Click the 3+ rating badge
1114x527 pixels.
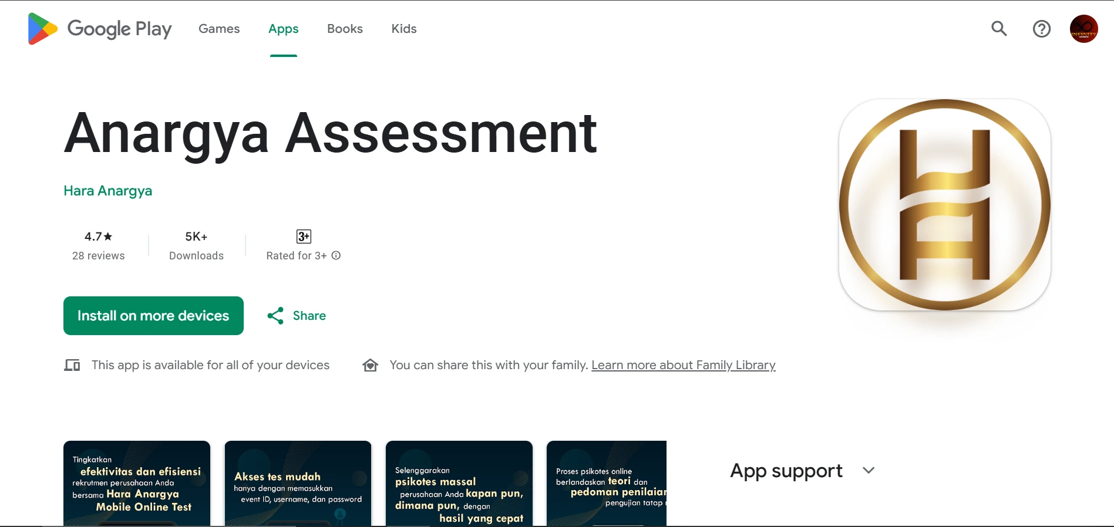(x=304, y=237)
